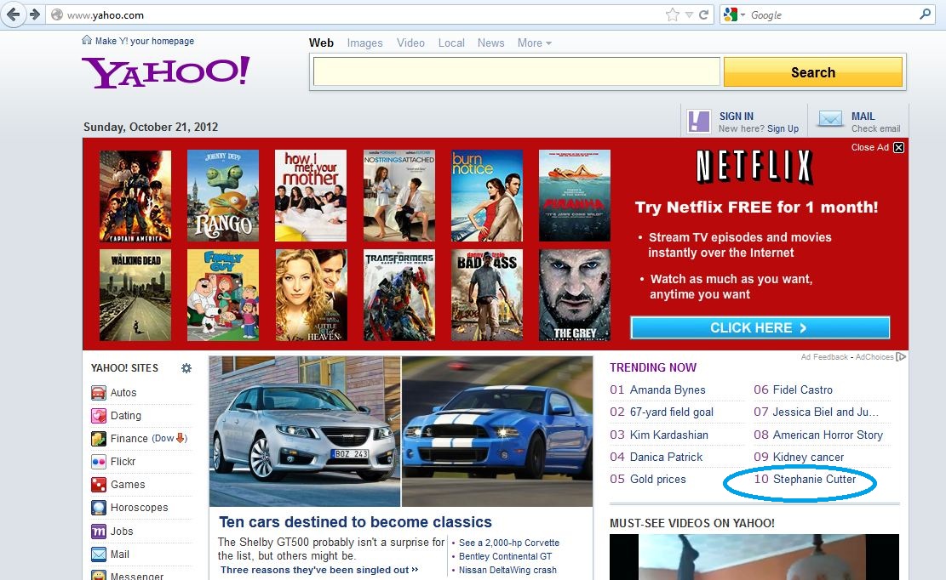Open trending topic Stephanie Cutter
The width and height of the screenshot is (946, 580).
(814, 479)
